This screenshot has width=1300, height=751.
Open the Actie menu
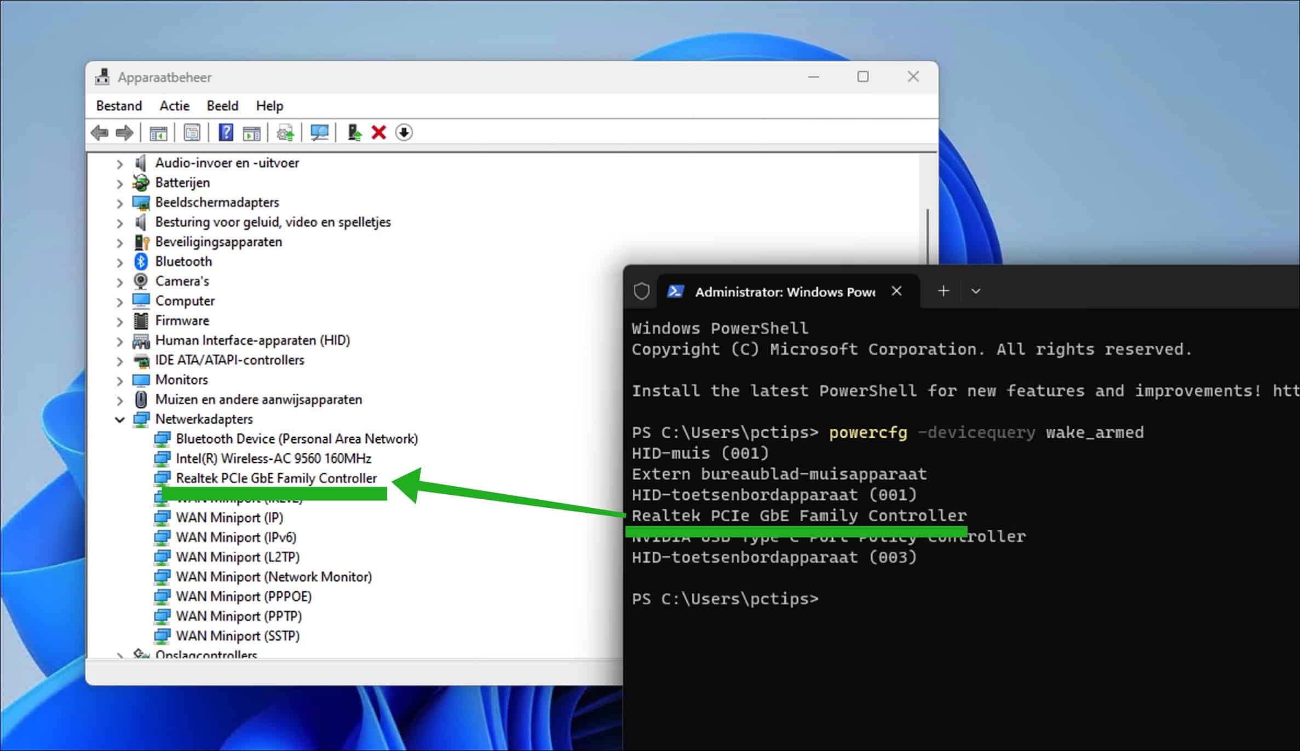pyautogui.click(x=174, y=106)
